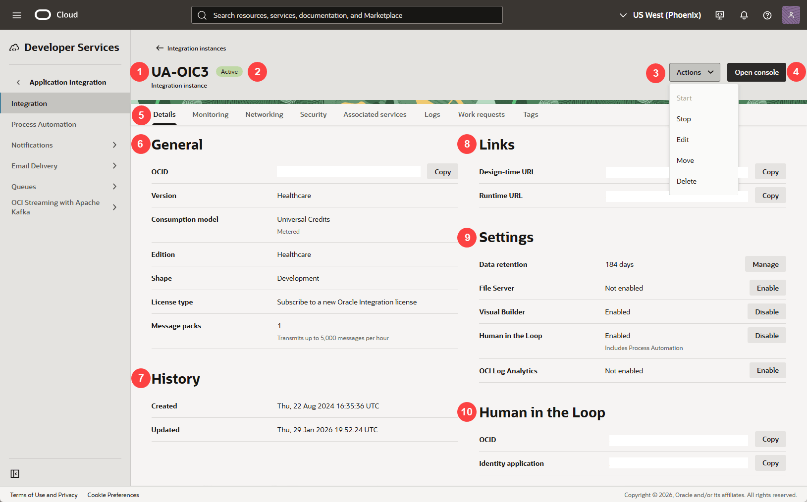Open the notifications bell
Image resolution: width=807 pixels, height=502 pixels.
[x=744, y=15]
